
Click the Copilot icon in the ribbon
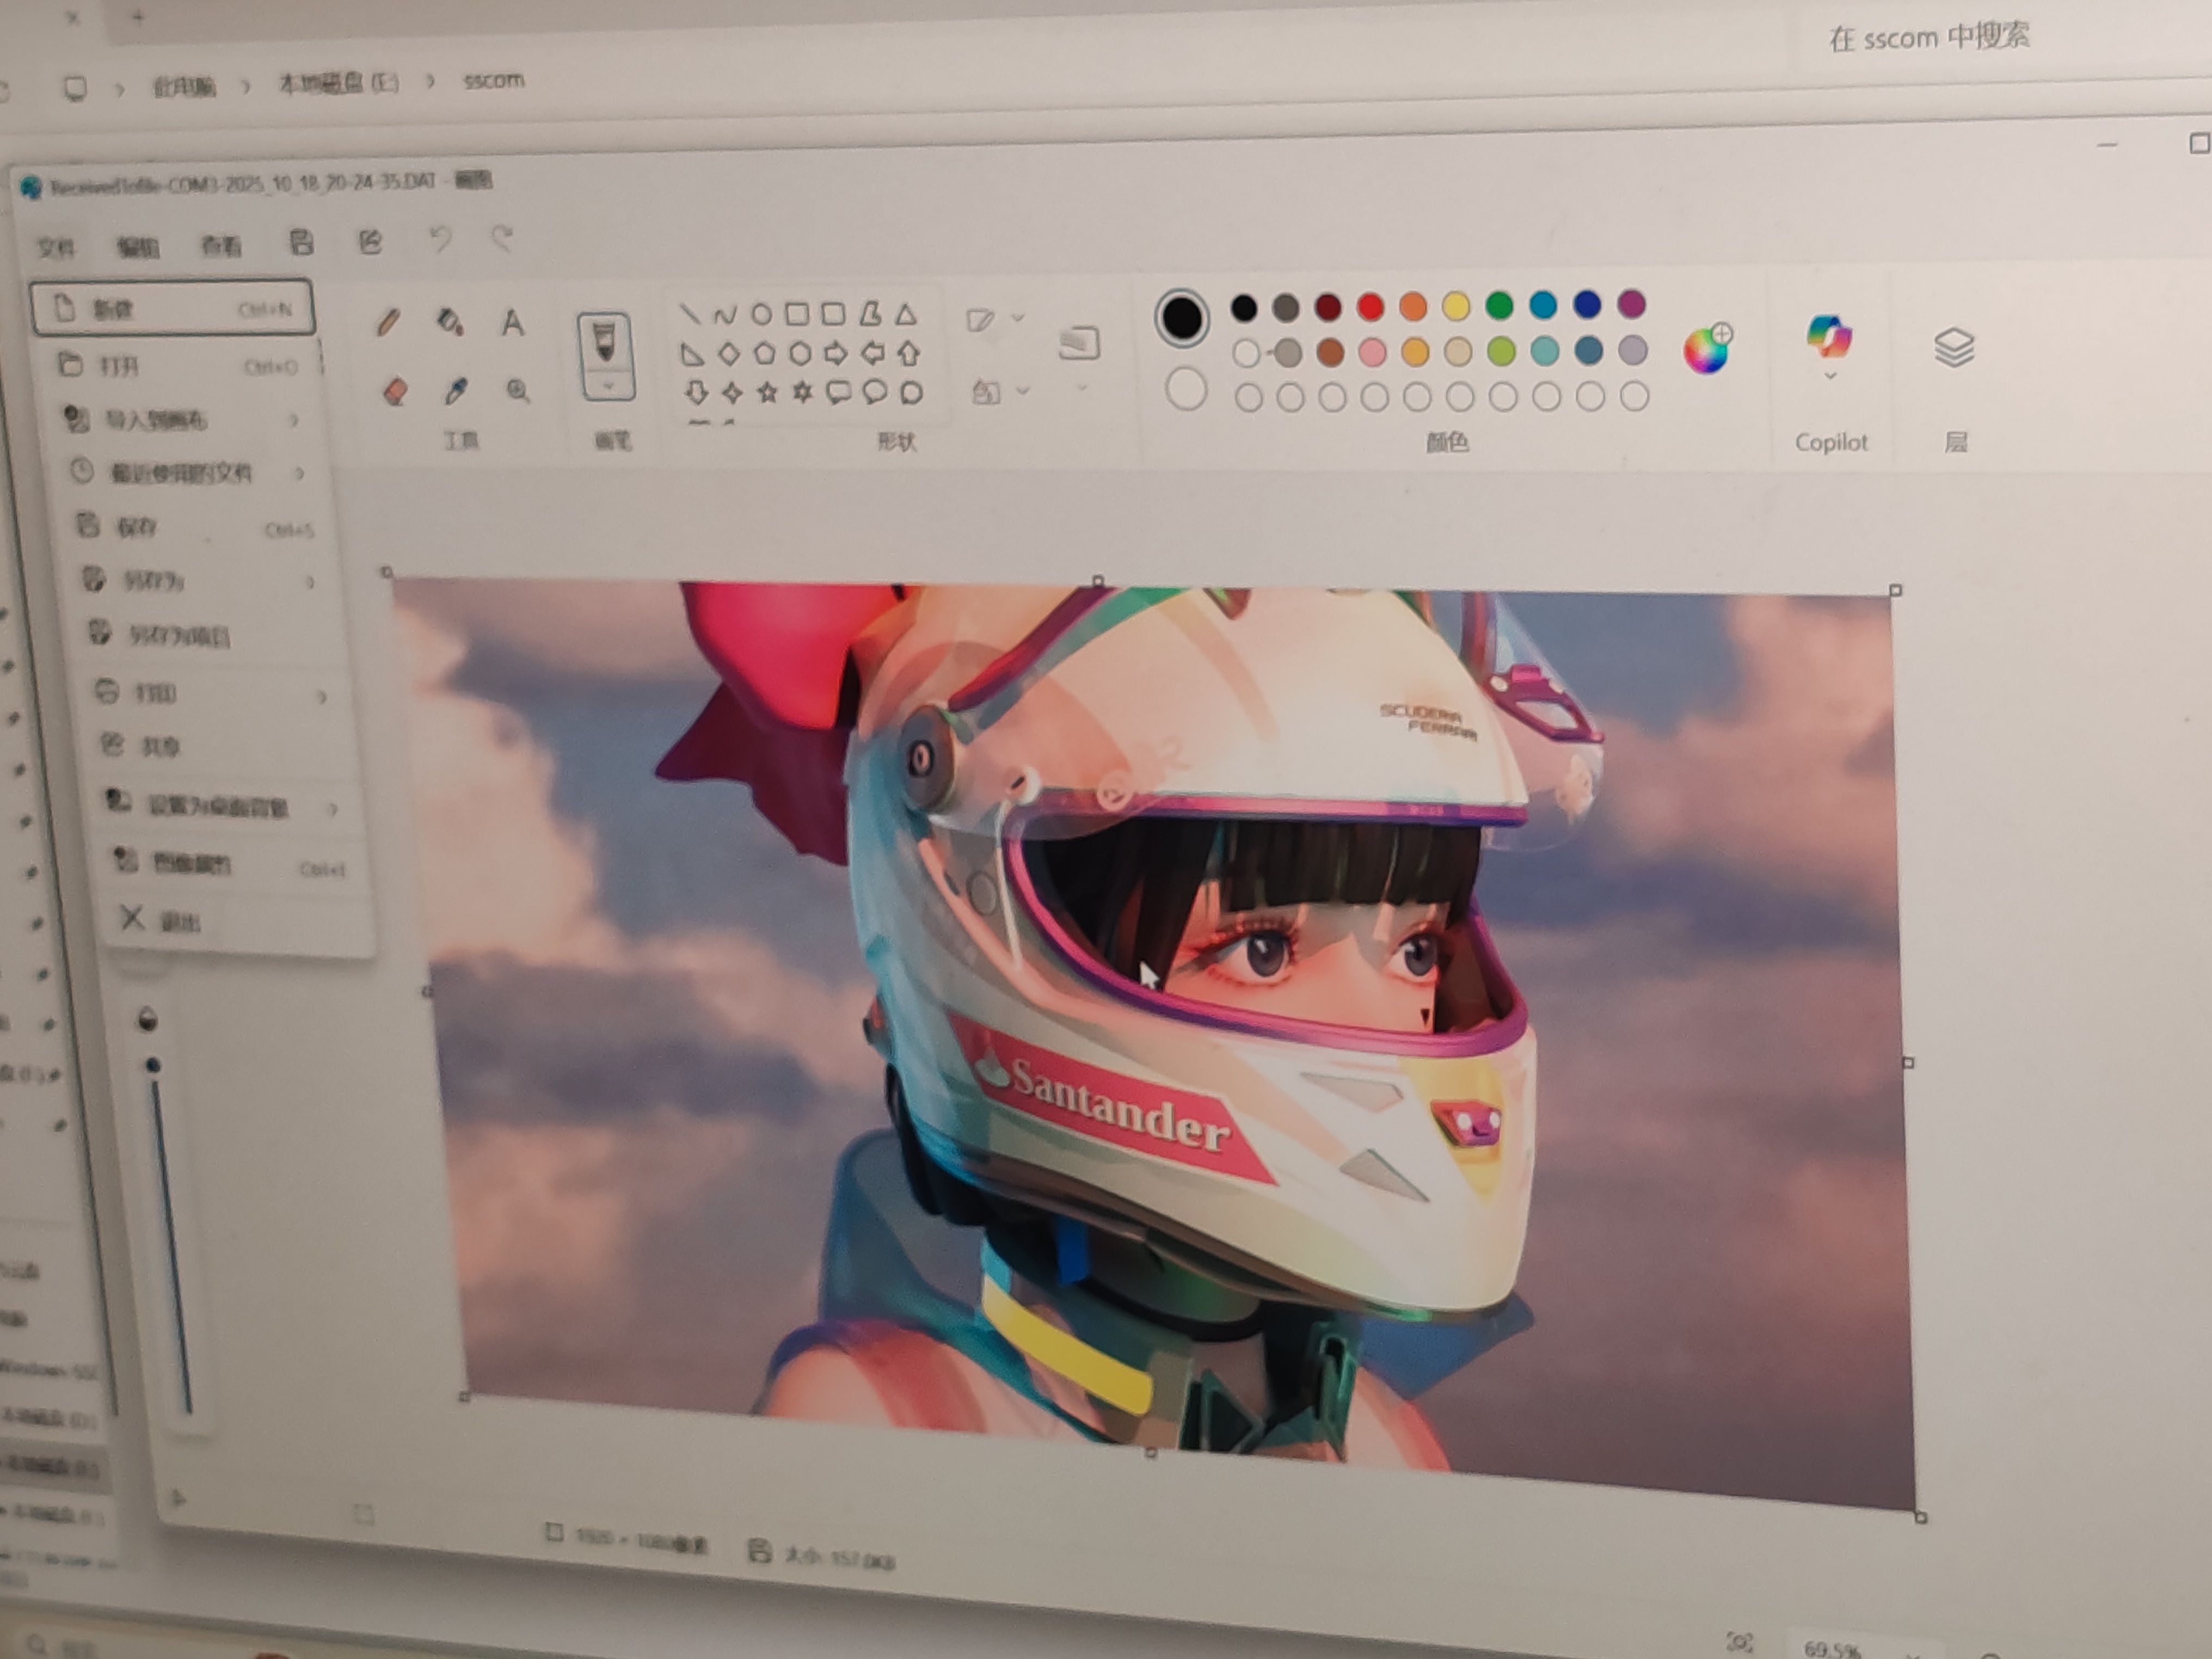1829,336
